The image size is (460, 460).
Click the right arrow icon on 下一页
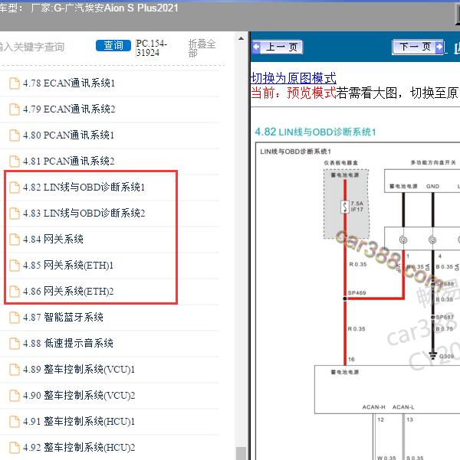coord(439,47)
